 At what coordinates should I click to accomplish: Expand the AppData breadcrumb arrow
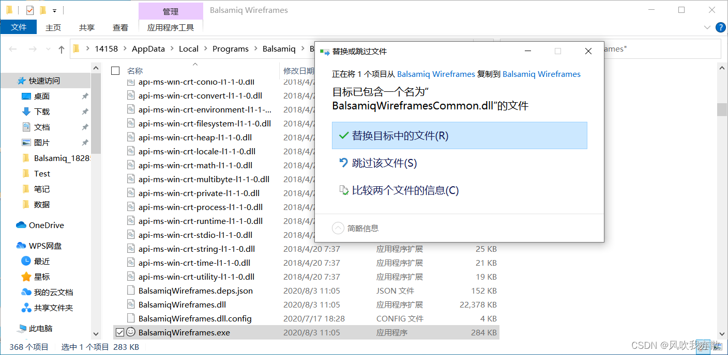[172, 49]
